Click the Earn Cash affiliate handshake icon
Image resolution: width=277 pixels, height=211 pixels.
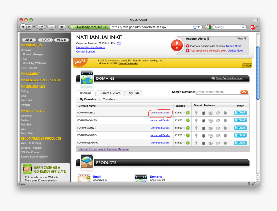(27, 169)
